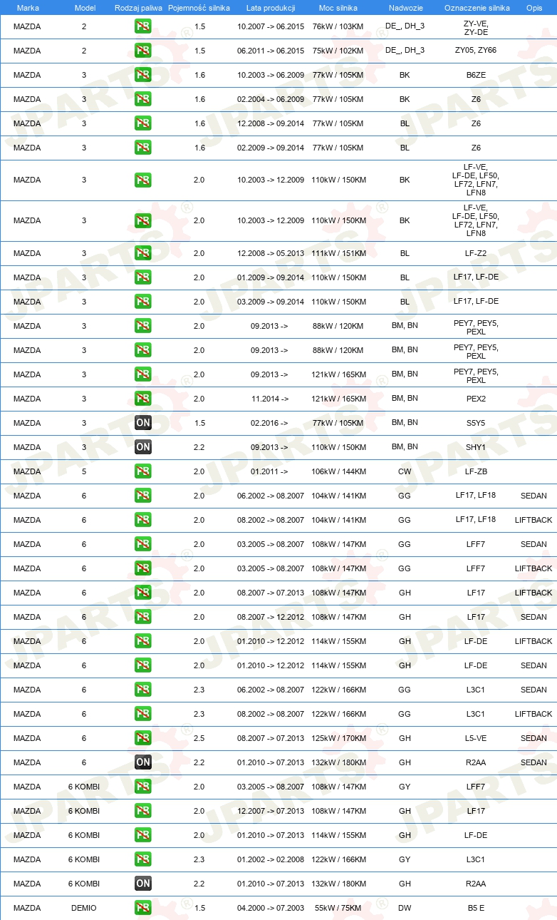This screenshot has width=557, height=920.
Task: Select the B5 E engine code cell
Action: click(476, 908)
